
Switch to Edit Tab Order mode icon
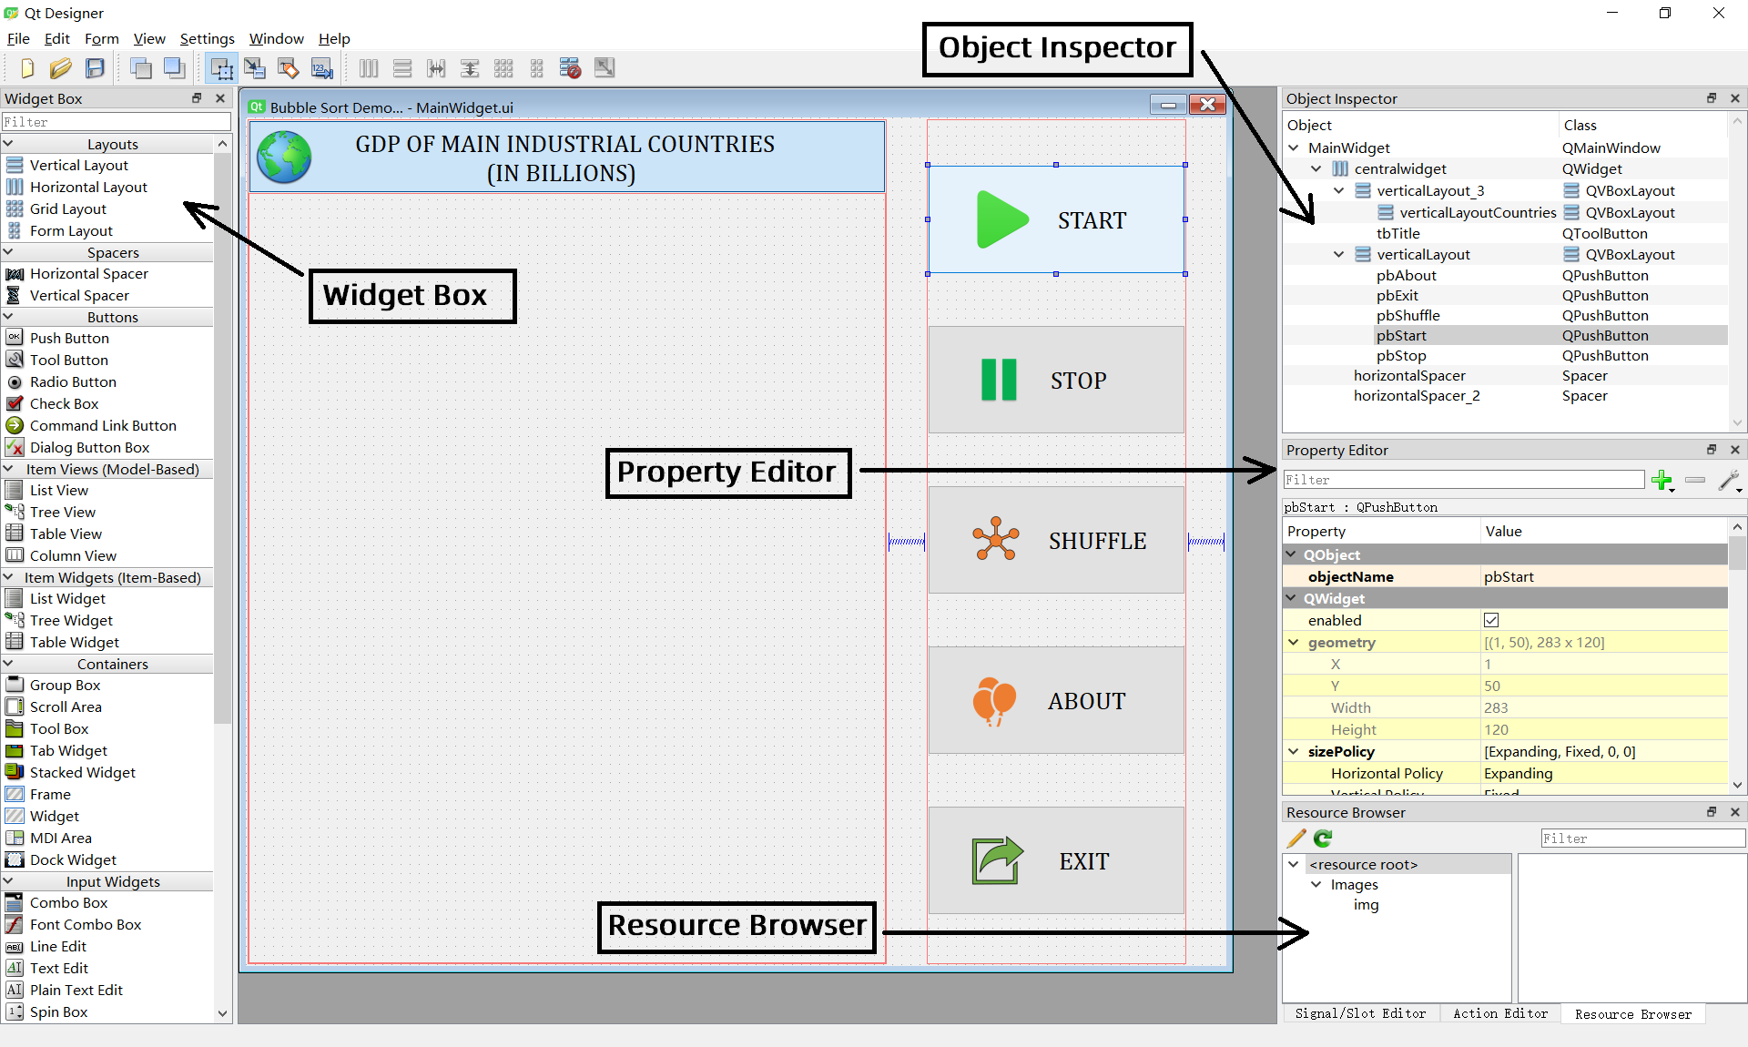[x=322, y=68]
